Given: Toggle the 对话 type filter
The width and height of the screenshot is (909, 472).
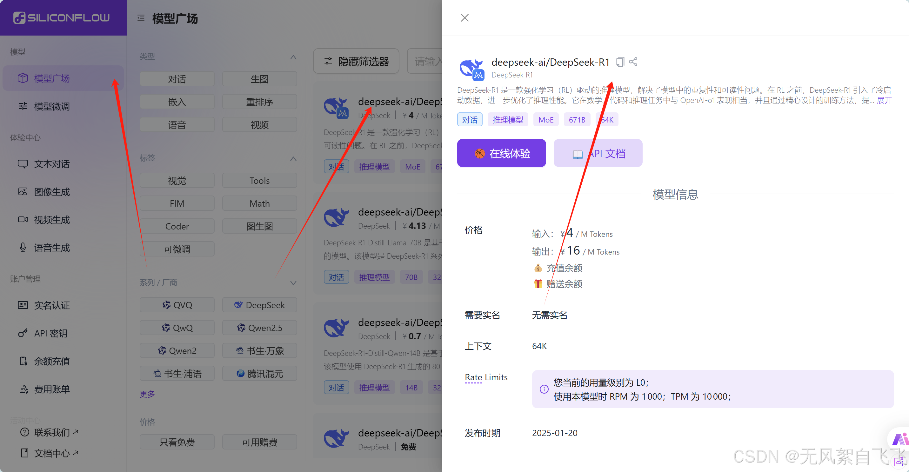Looking at the screenshot, I should (x=177, y=79).
